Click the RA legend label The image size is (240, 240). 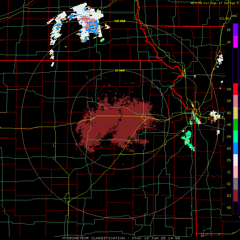(x=229, y=137)
